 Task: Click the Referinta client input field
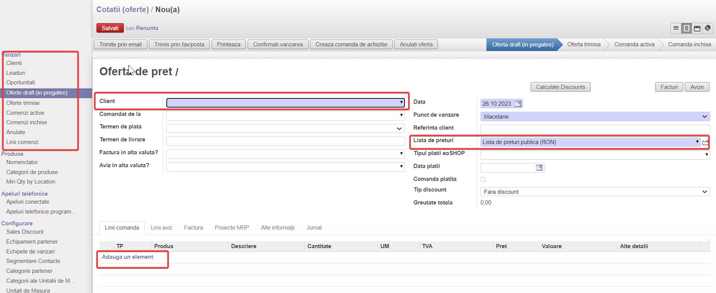coord(595,129)
